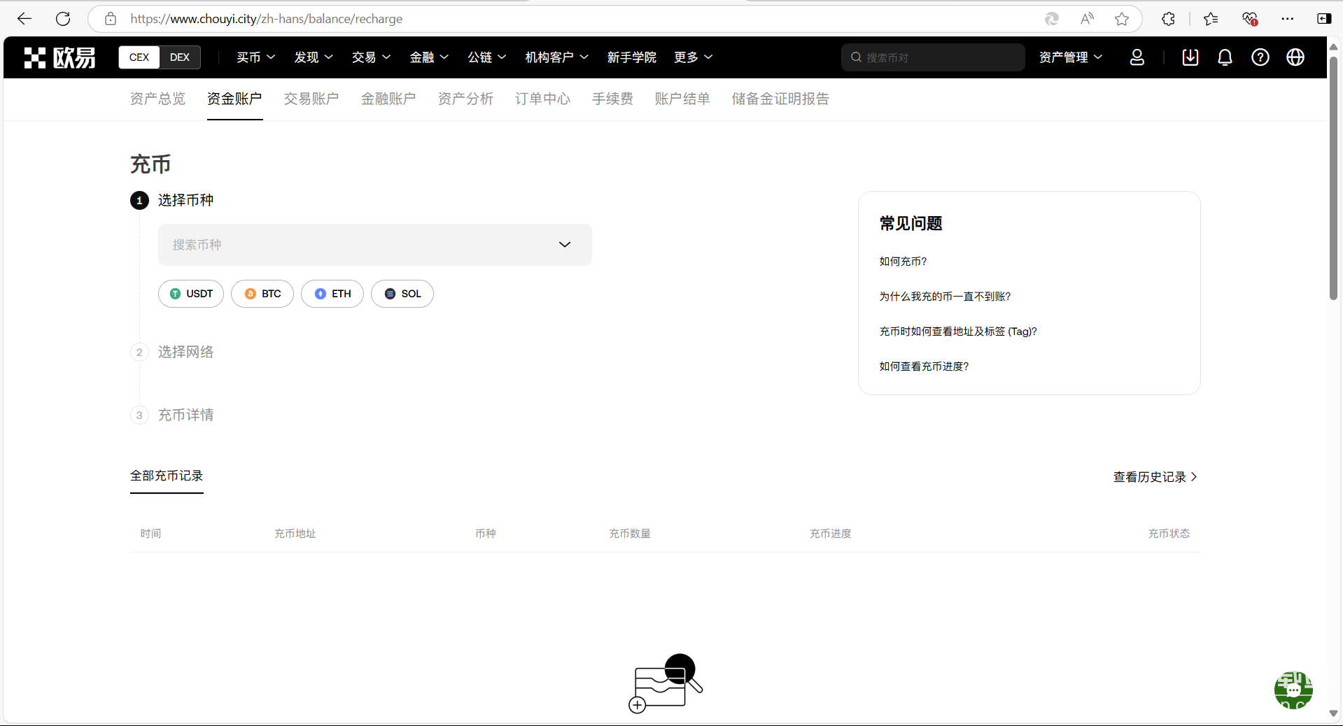The width and height of the screenshot is (1343, 726).
Task: Switch to CEX mode toggle
Action: click(x=139, y=57)
